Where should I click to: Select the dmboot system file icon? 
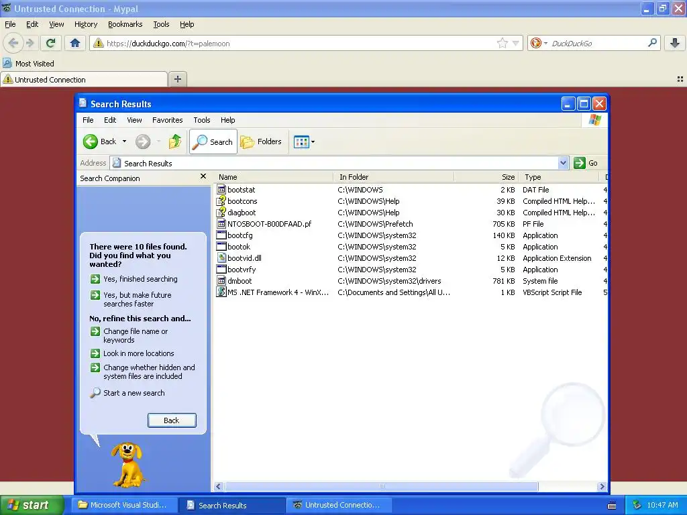point(221,281)
